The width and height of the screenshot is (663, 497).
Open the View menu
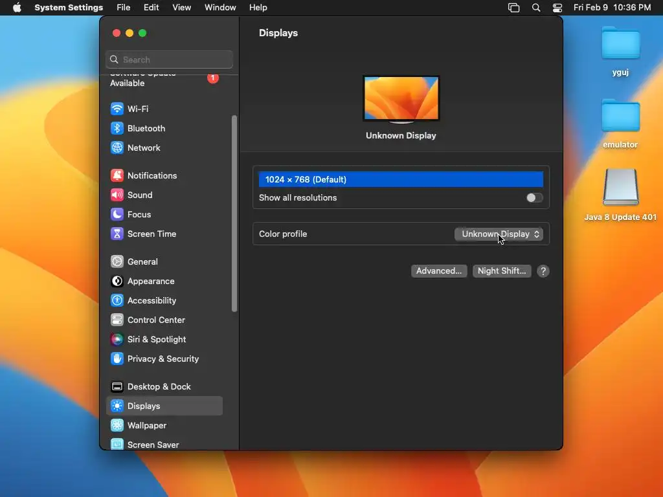click(182, 8)
